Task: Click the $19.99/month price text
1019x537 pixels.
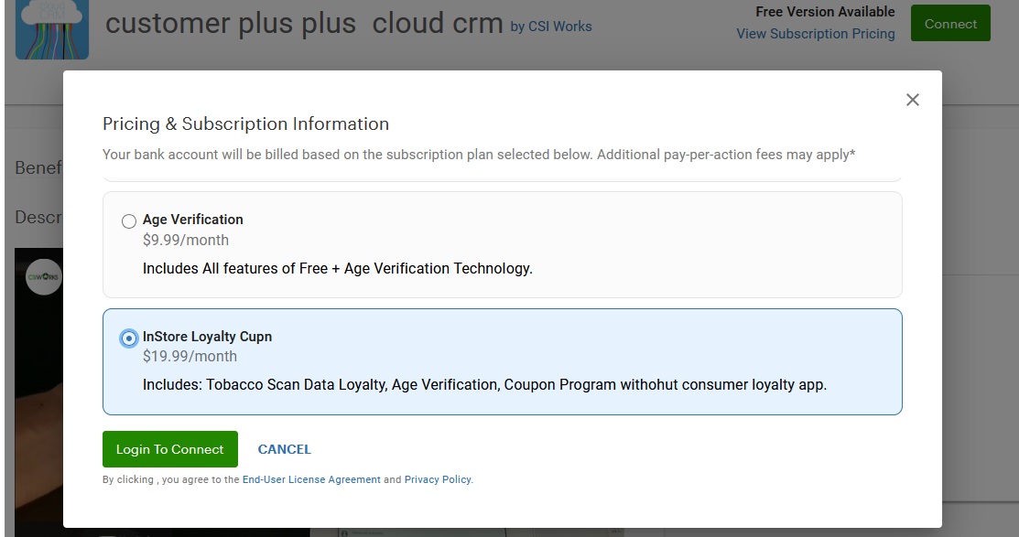Action: point(190,357)
